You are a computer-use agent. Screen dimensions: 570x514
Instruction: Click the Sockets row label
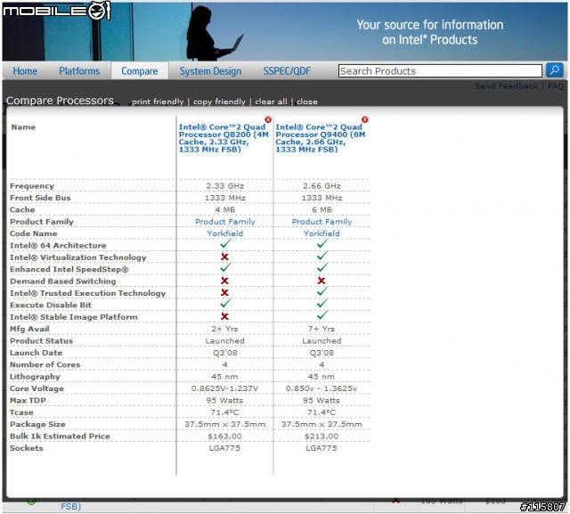coord(27,448)
